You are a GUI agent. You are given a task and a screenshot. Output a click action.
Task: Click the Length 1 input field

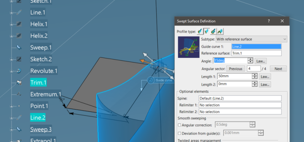234,77
